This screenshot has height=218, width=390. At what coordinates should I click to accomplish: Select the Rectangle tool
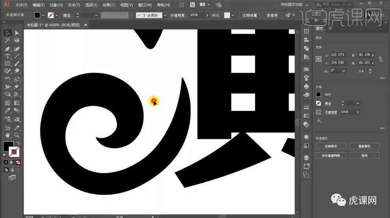pos(7,64)
